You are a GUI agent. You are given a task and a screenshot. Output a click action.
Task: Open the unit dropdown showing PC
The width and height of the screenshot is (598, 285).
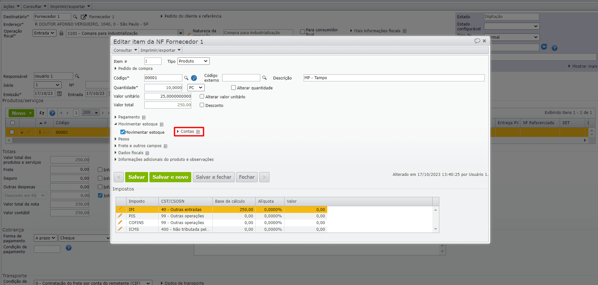(196, 88)
